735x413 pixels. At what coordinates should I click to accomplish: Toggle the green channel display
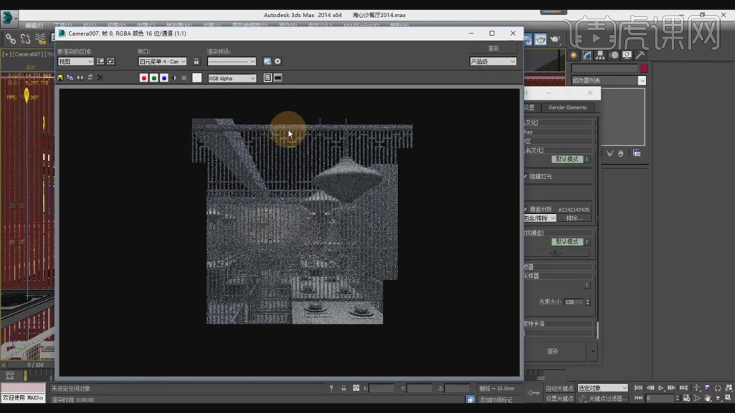(x=154, y=78)
